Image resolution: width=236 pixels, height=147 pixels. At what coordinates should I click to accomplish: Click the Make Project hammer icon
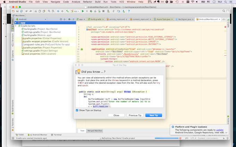(x=67, y=11)
